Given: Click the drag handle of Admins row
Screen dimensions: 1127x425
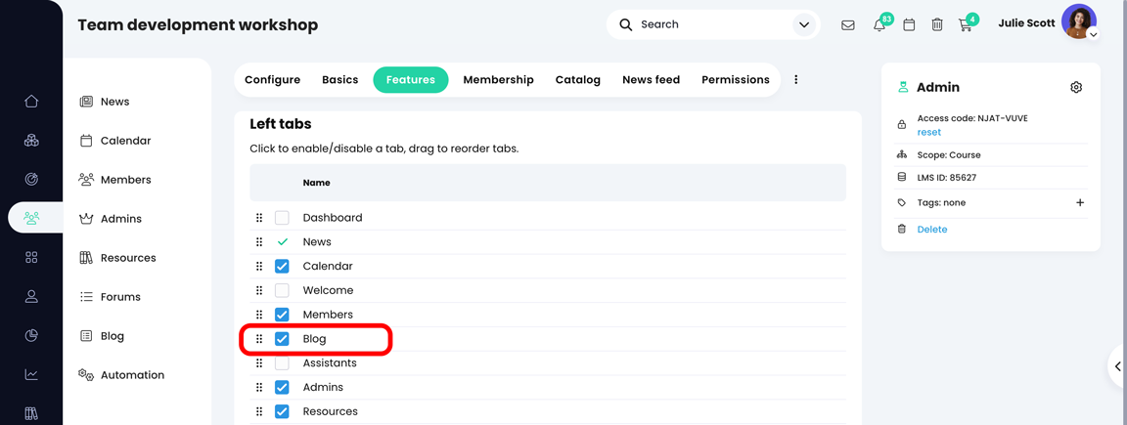Looking at the screenshot, I should pyautogui.click(x=259, y=388).
